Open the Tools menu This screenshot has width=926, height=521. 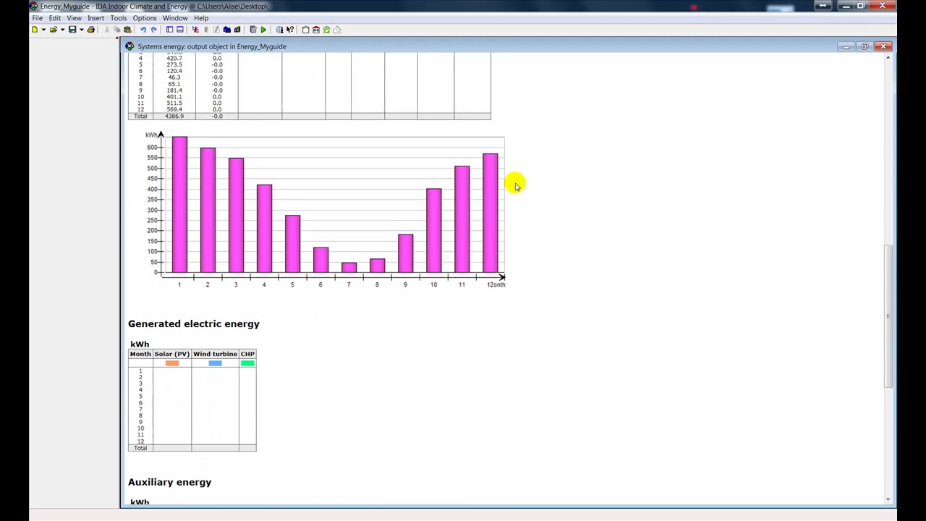(118, 18)
